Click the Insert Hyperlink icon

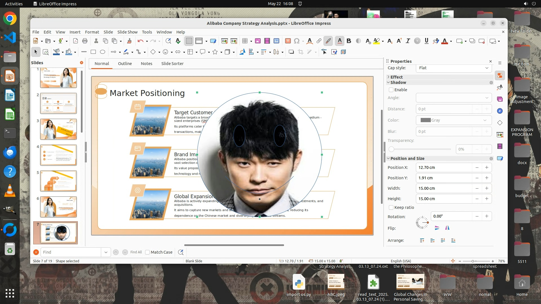click(x=319, y=41)
